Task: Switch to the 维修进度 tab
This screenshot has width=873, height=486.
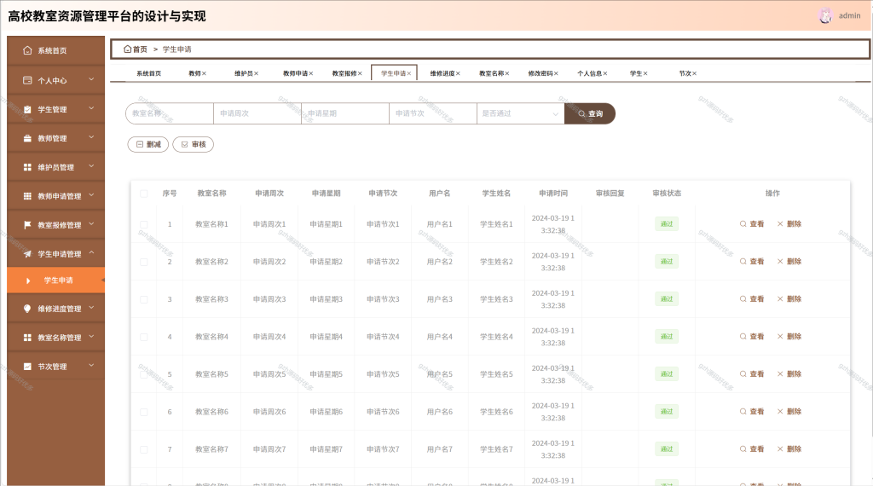Action: point(442,73)
